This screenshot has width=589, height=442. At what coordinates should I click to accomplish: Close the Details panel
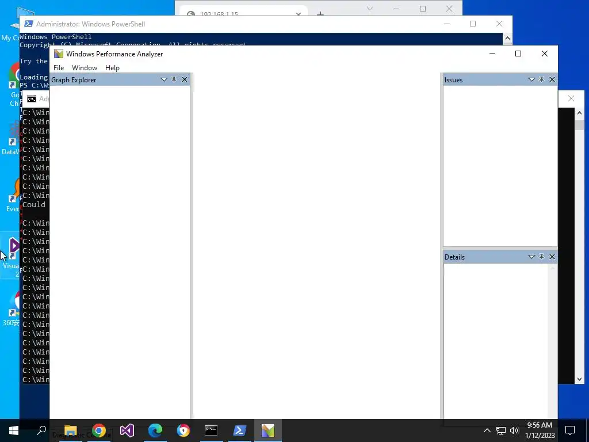click(552, 256)
